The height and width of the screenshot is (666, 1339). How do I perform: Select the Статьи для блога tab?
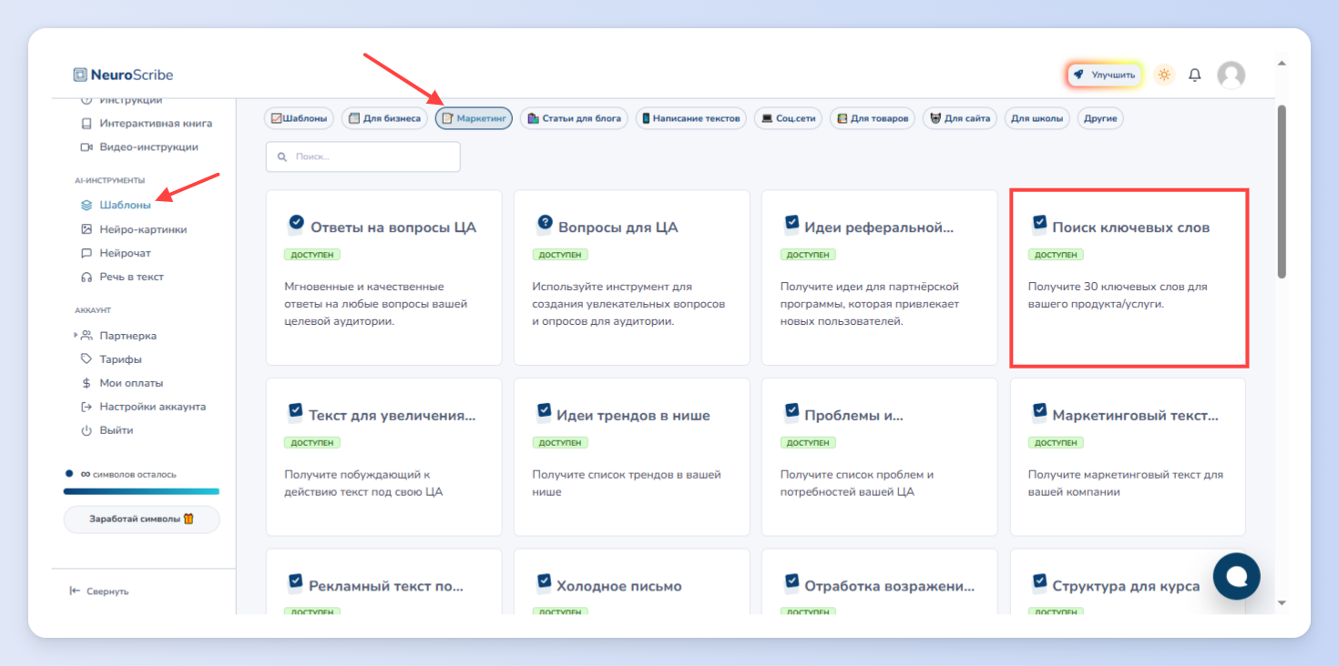pos(574,118)
